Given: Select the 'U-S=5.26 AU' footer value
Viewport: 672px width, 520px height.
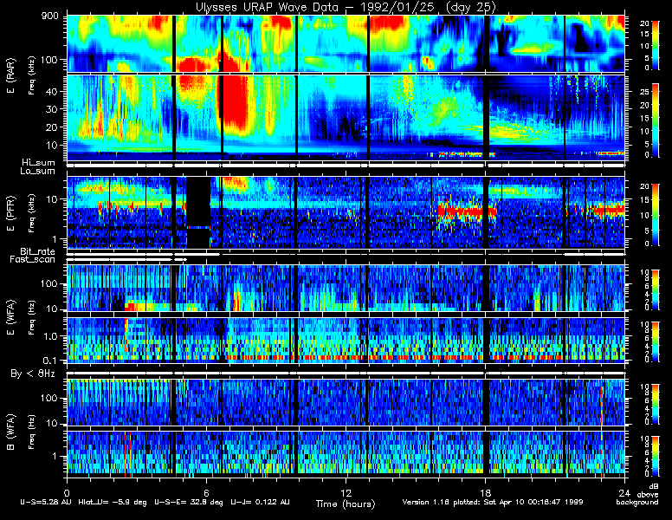Looking at the screenshot, I should click(x=46, y=502).
